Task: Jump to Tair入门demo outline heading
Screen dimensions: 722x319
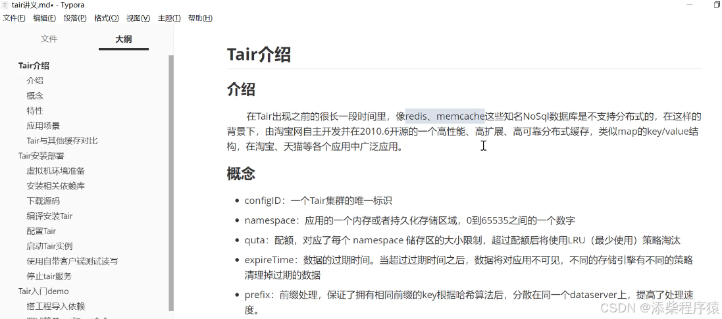Action: click(x=43, y=291)
